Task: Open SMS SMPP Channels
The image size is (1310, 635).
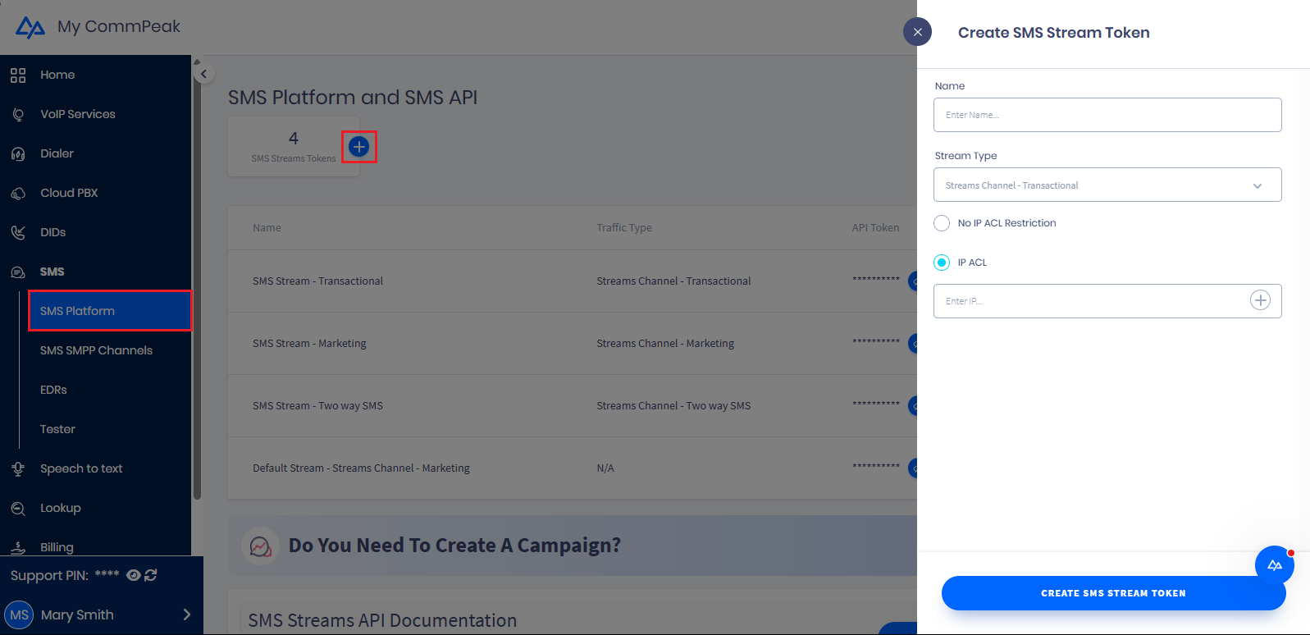Action: 96,350
